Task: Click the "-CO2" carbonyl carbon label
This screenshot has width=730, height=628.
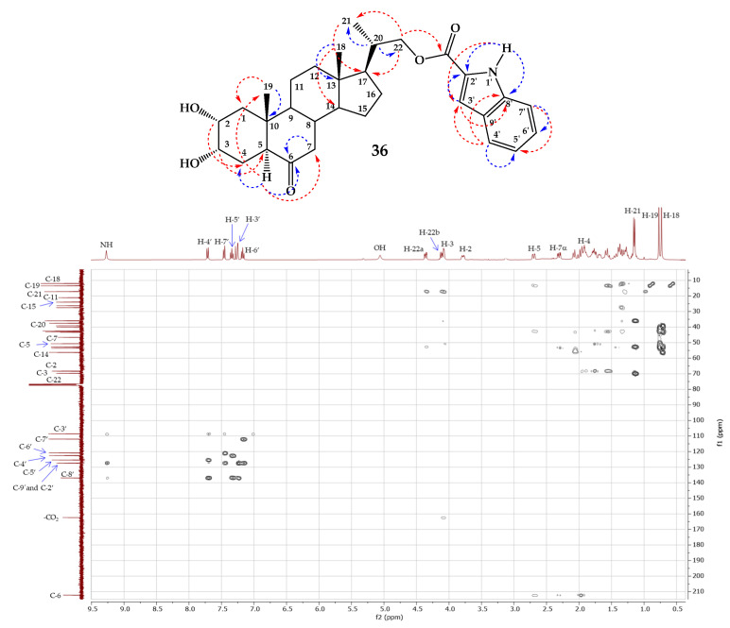Action: pyautogui.click(x=51, y=518)
